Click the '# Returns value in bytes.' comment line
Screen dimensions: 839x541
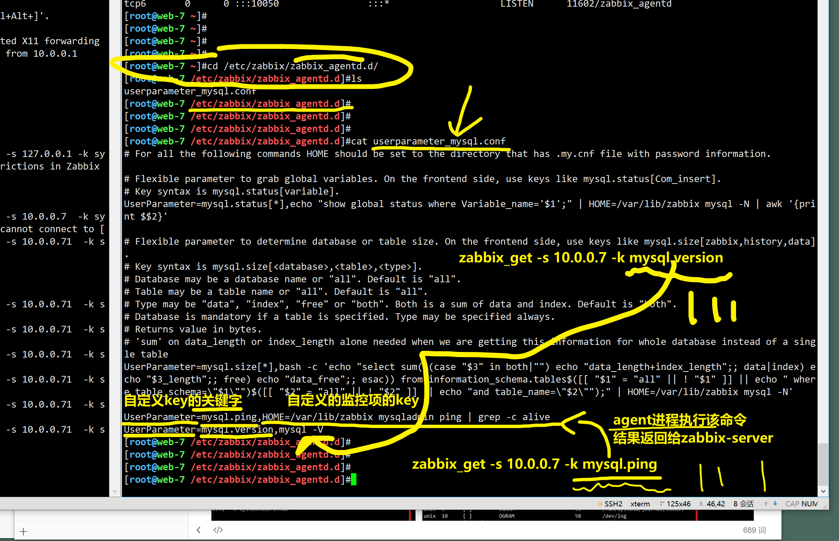point(193,329)
